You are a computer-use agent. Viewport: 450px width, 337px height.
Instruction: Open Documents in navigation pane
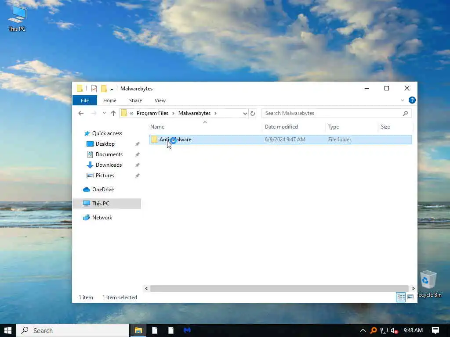tap(109, 154)
